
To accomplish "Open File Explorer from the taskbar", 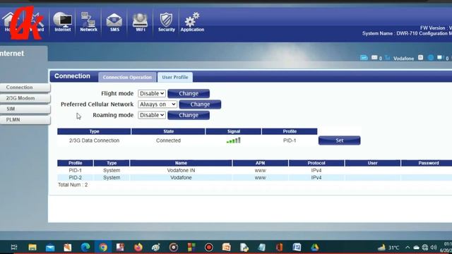I will [x=32, y=247].
